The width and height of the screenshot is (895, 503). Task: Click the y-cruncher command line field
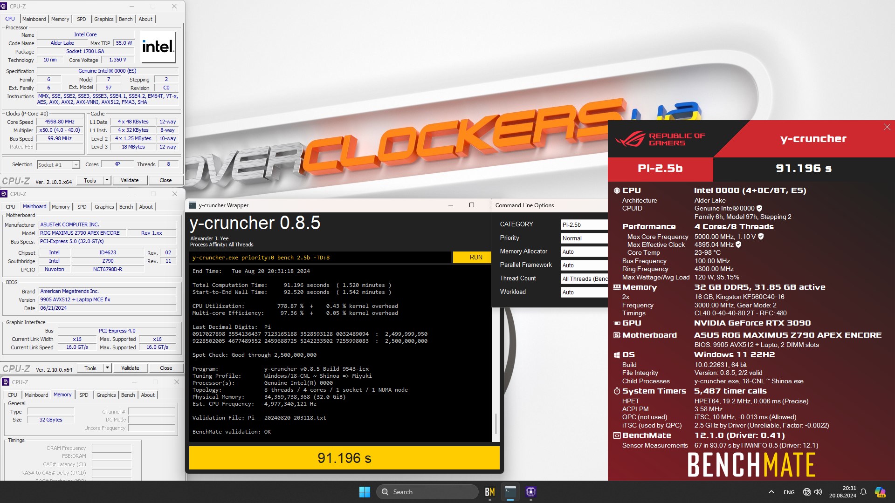[320, 257]
